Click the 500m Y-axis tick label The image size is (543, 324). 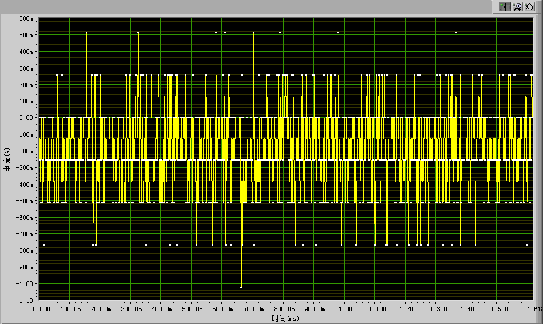tap(26, 35)
